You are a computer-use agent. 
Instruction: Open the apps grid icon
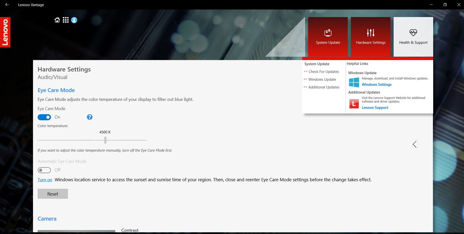pos(66,20)
